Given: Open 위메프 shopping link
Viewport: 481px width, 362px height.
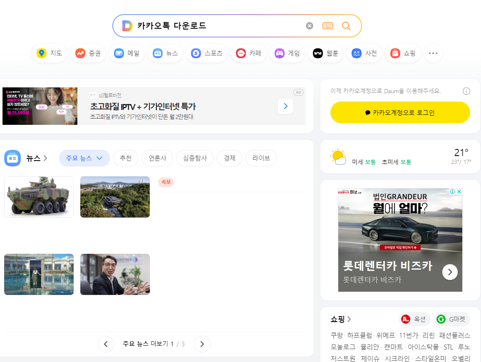Looking at the screenshot, I should tap(385, 335).
